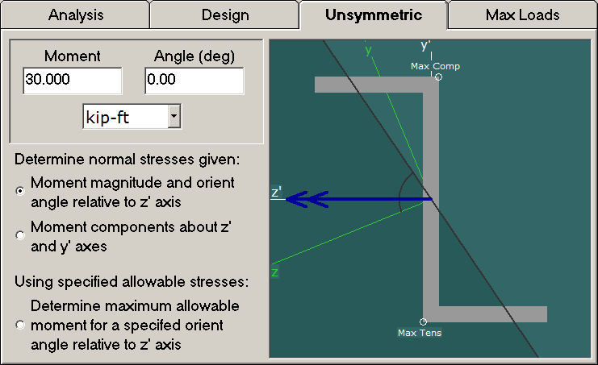This screenshot has height=365, width=598.
Task: Click the y' axis label
Action: tap(425, 46)
